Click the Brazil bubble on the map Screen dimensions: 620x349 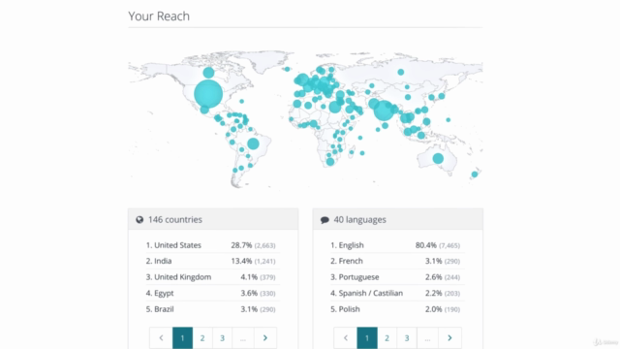coord(253,143)
